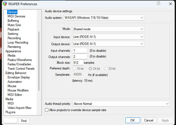The image size is (176, 125).
Task: Click the Block size field
Action: 78,63
